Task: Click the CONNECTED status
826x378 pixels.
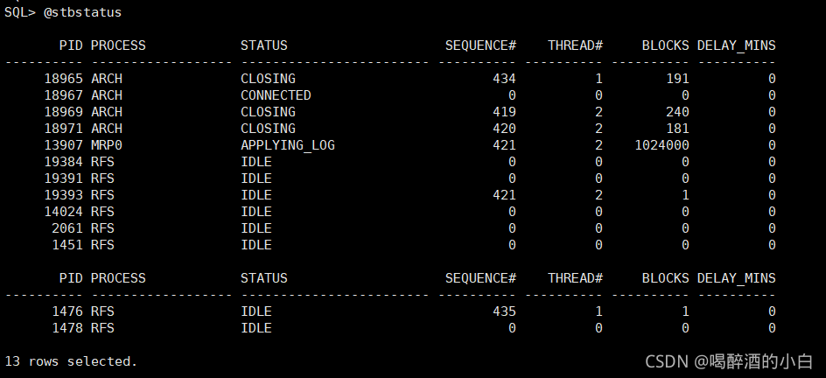Action: point(276,95)
